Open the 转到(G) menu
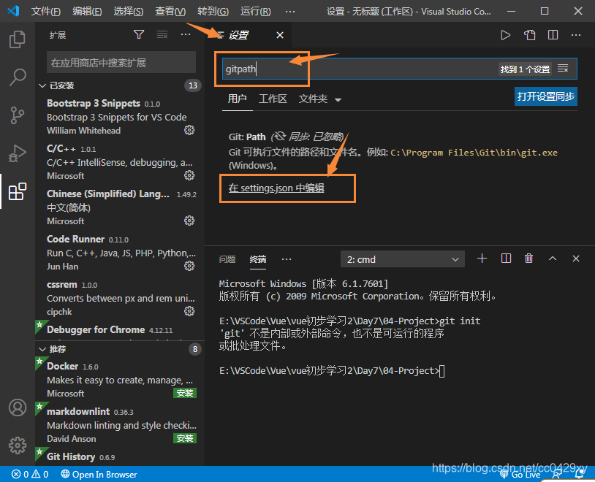The width and height of the screenshot is (595, 482). (213, 12)
